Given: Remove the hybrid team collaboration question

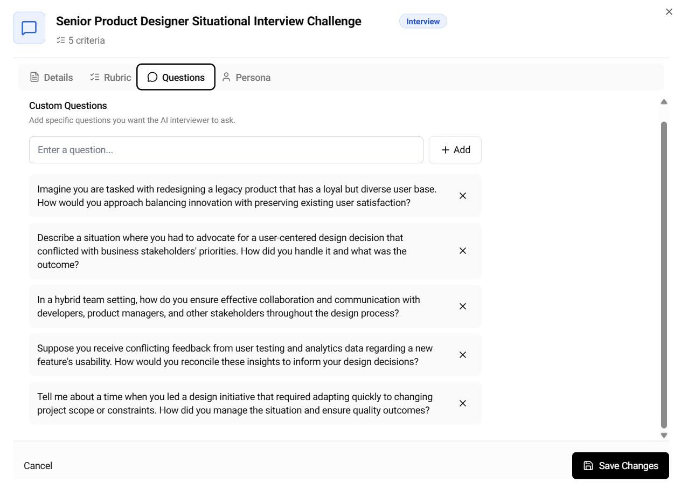Looking at the screenshot, I should 462,306.
